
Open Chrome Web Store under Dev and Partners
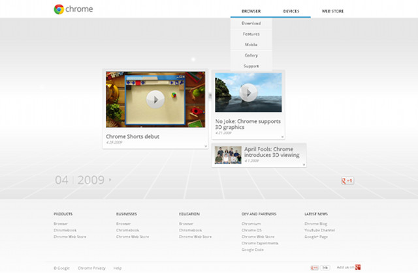pyautogui.click(x=258, y=237)
